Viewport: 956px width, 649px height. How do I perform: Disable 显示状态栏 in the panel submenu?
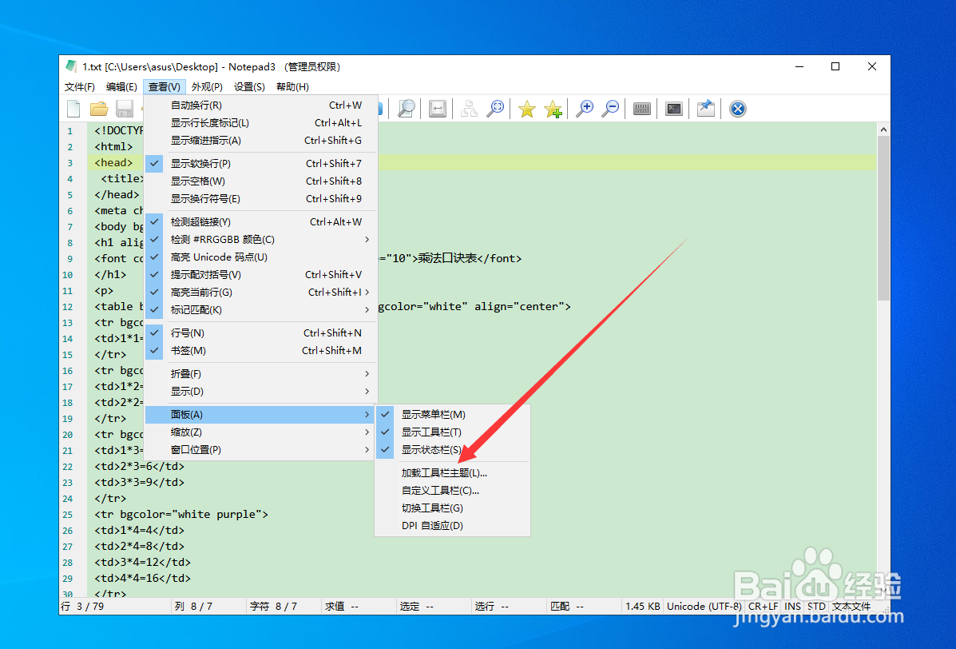[432, 449]
